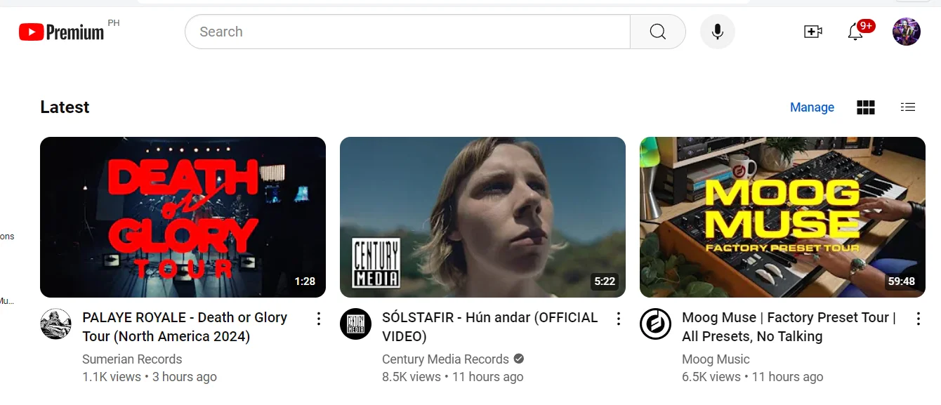Open options menu for SÓLSTAFIR video
This screenshot has width=941, height=405.
619,319
